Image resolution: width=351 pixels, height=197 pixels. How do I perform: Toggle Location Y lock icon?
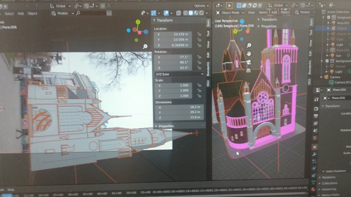point(199,39)
